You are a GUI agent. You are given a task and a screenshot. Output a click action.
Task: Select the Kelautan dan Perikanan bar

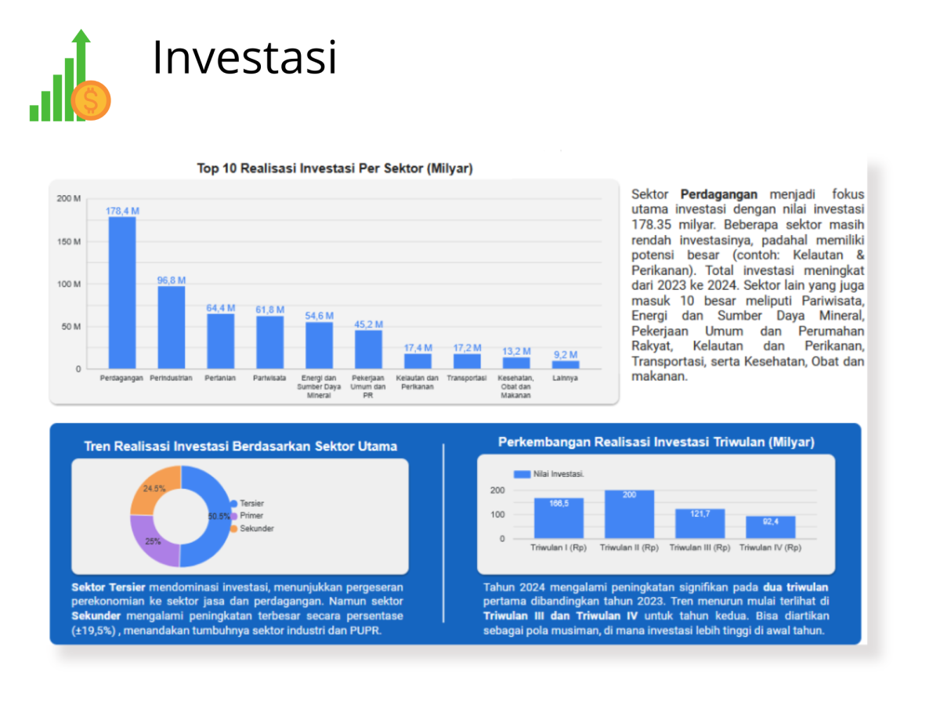418,361
